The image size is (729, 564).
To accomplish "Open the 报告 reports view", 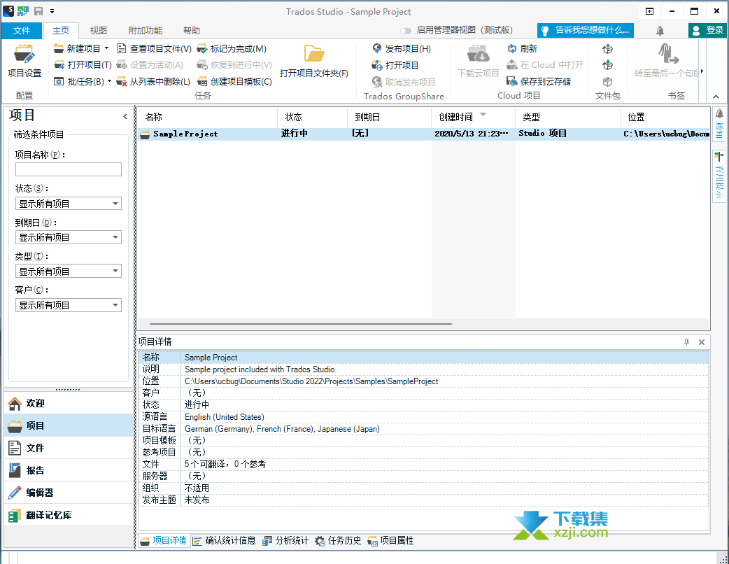I will (69, 470).
